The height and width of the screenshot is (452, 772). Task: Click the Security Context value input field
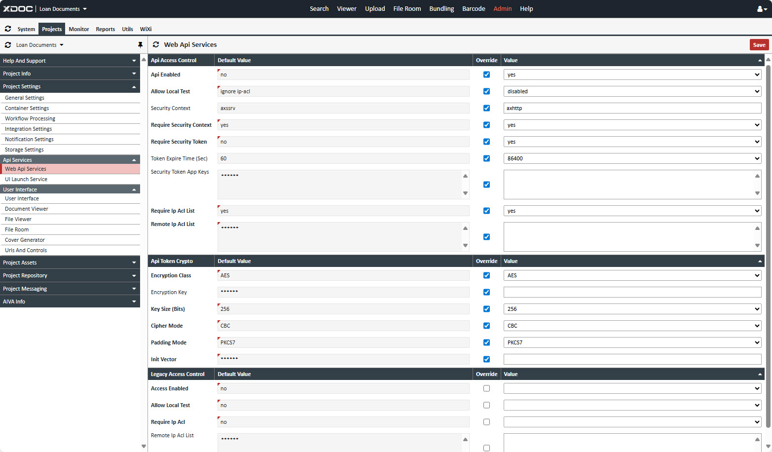tap(632, 108)
